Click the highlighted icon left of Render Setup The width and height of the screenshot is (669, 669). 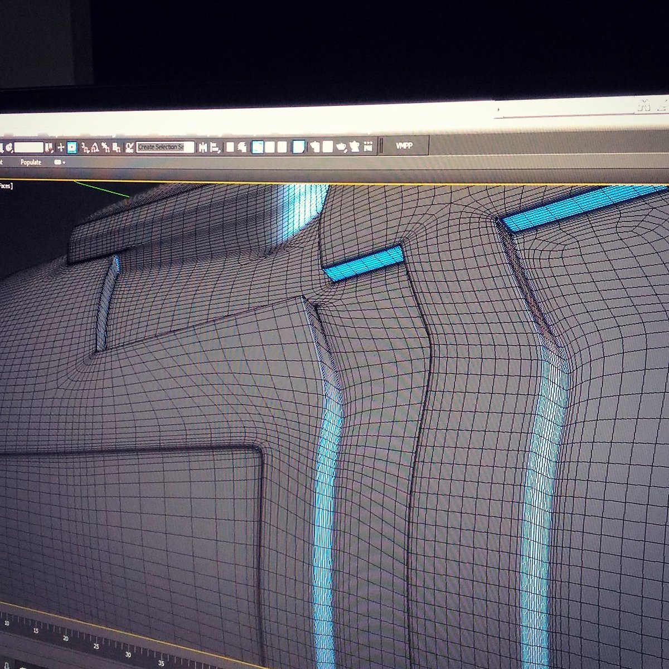(x=299, y=147)
